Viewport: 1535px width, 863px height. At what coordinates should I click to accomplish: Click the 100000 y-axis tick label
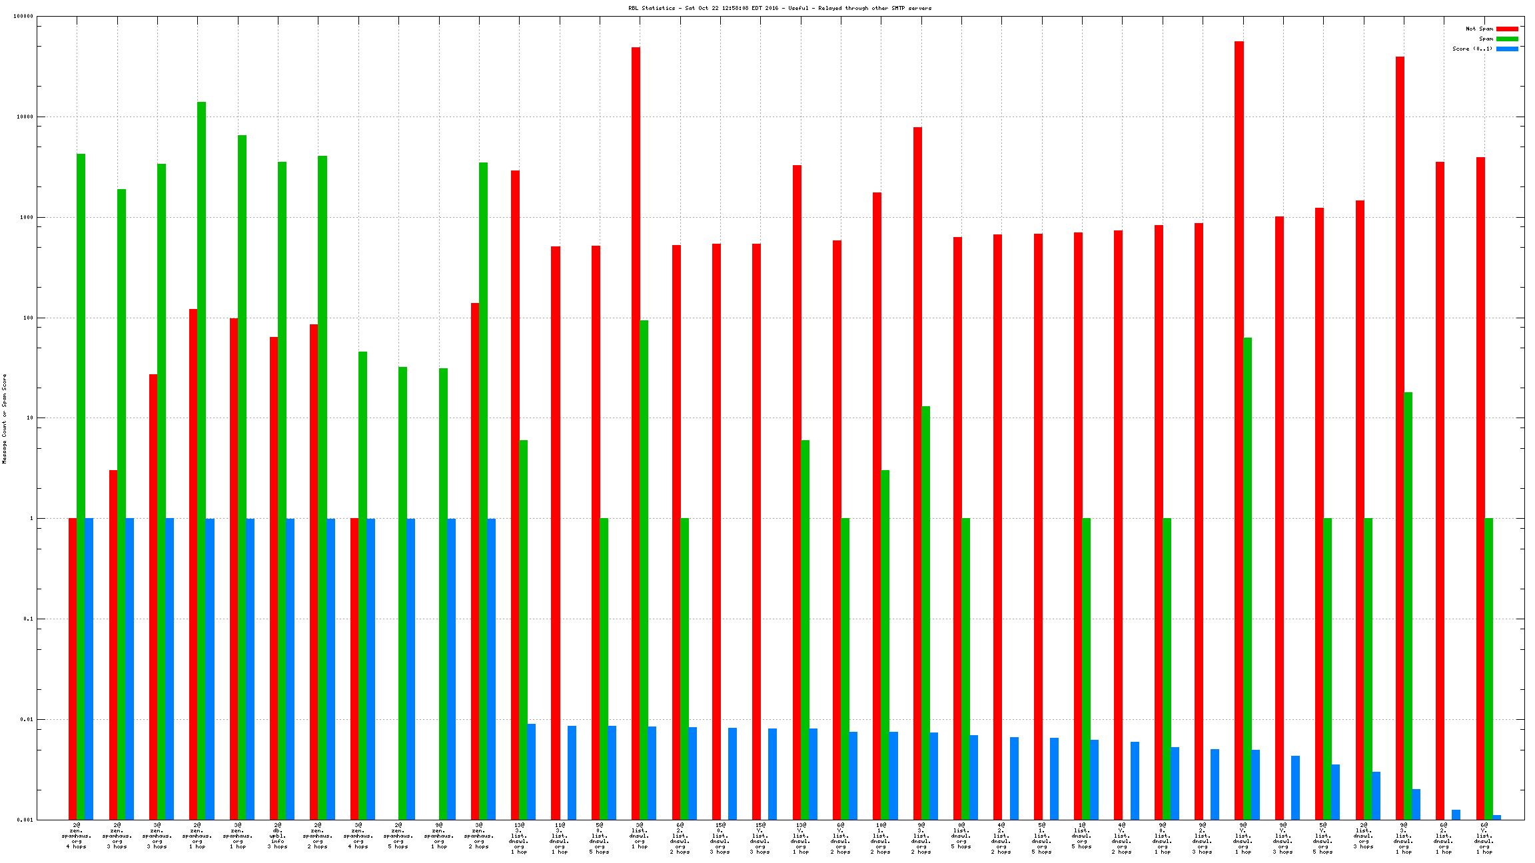click(23, 17)
